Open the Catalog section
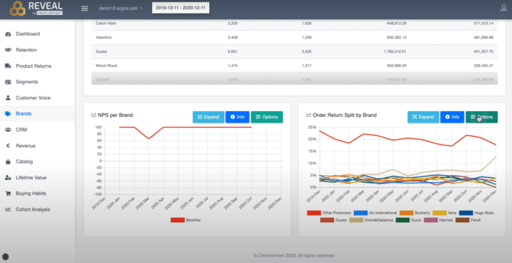The height and width of the screenshot is (263, 512). [24, 162]
